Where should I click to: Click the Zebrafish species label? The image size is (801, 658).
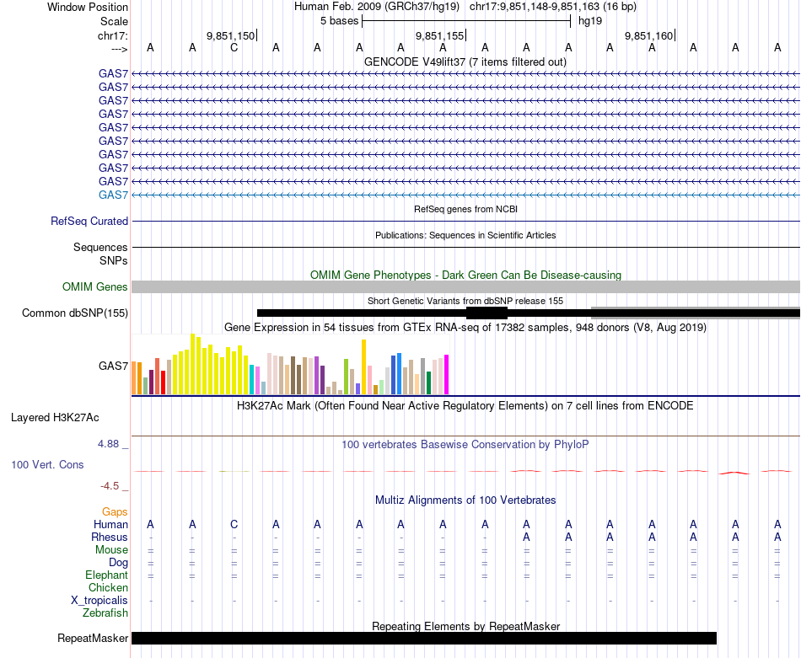click(x=105, y=613)
